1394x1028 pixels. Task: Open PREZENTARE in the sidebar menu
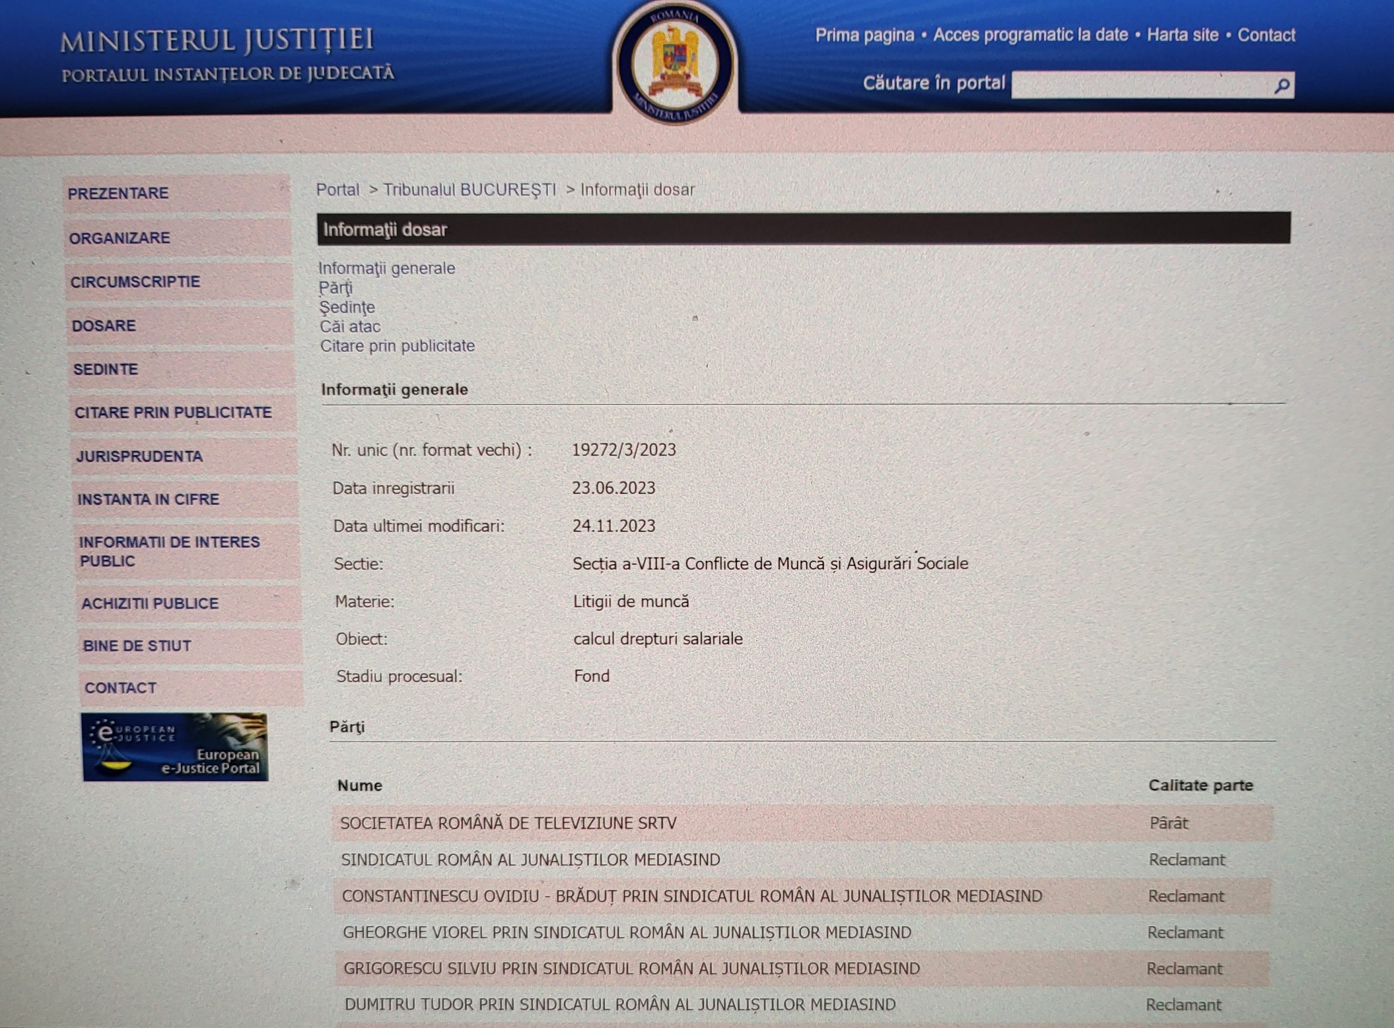177,193
